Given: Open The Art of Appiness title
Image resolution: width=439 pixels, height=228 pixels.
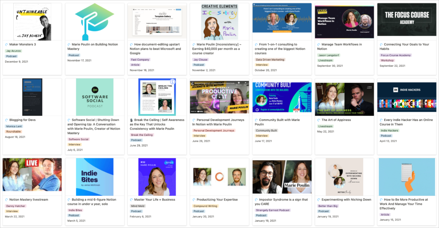Looking at the screenshot, I should (x=336, y=120).
